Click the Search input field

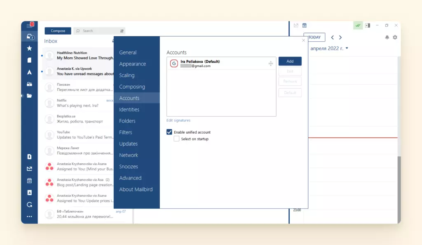point(100,31)
